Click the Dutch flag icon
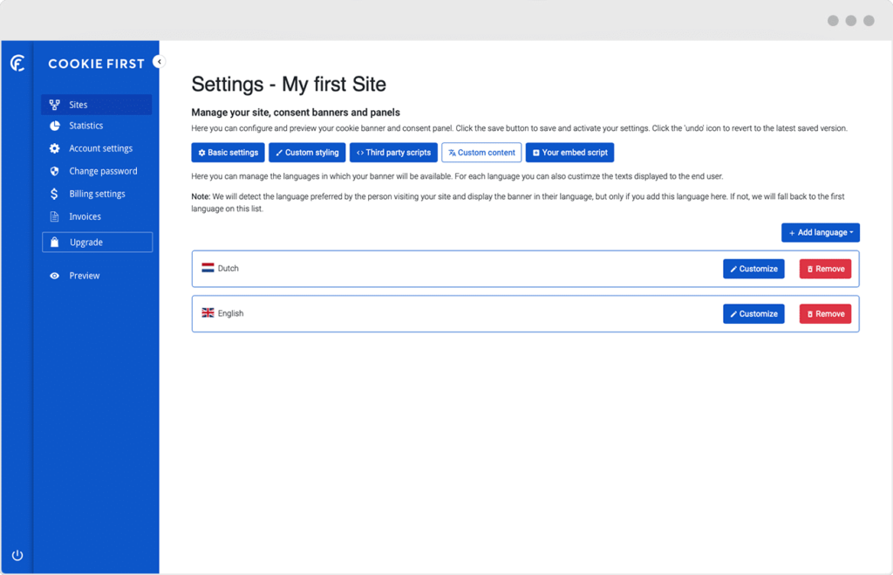The height and width of the screenshot is (575, 893). pos(208,268)
